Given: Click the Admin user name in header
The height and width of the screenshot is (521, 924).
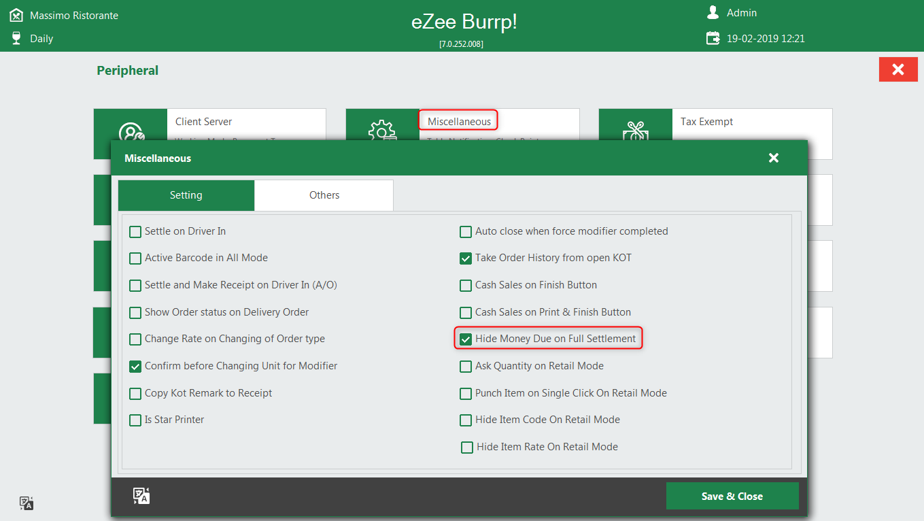Looking at the screenshot, I should tap(742, 13).
